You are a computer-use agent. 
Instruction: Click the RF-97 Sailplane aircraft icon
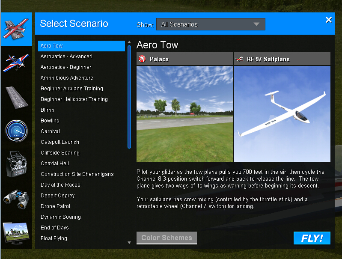click(240, 59)
